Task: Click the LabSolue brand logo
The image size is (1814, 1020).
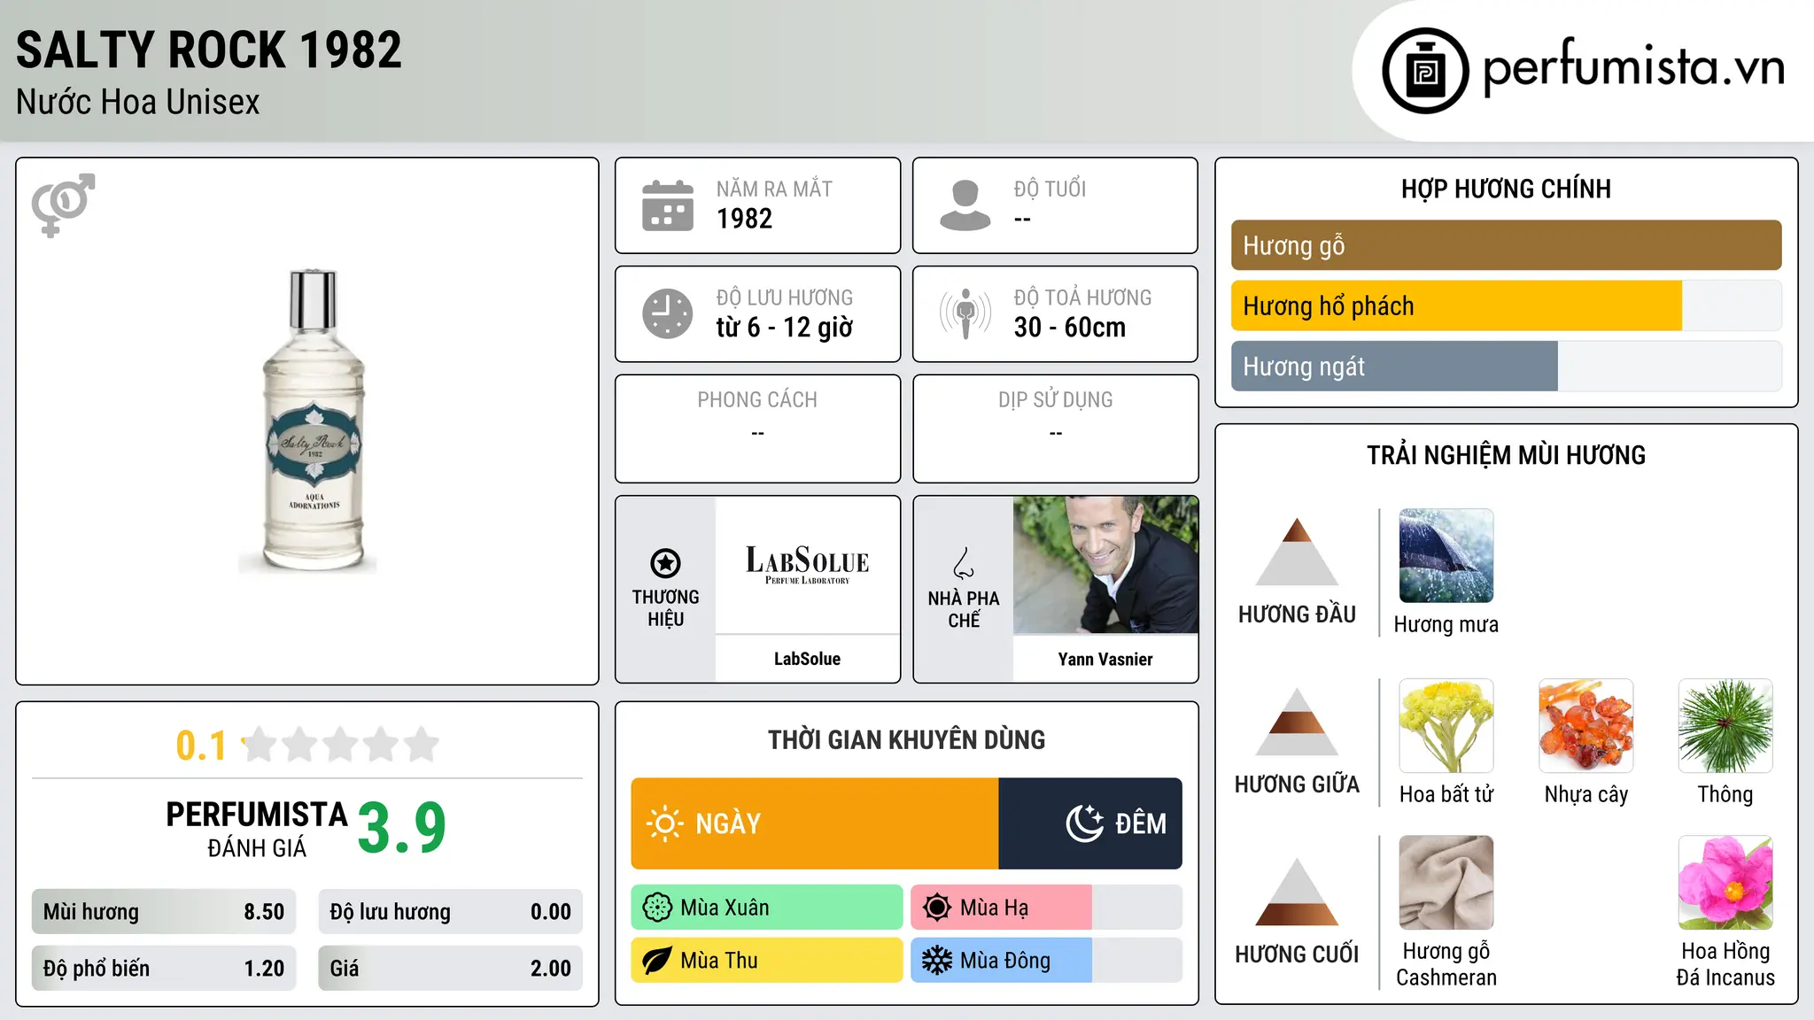Action: 808,565
